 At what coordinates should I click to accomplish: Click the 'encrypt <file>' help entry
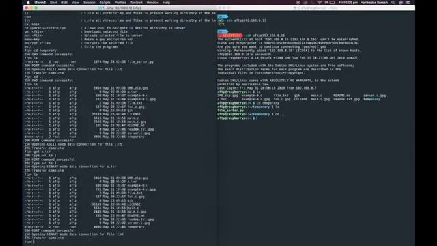[x=79, y=43]
